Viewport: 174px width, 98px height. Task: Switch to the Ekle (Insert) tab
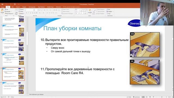(13, 7)
